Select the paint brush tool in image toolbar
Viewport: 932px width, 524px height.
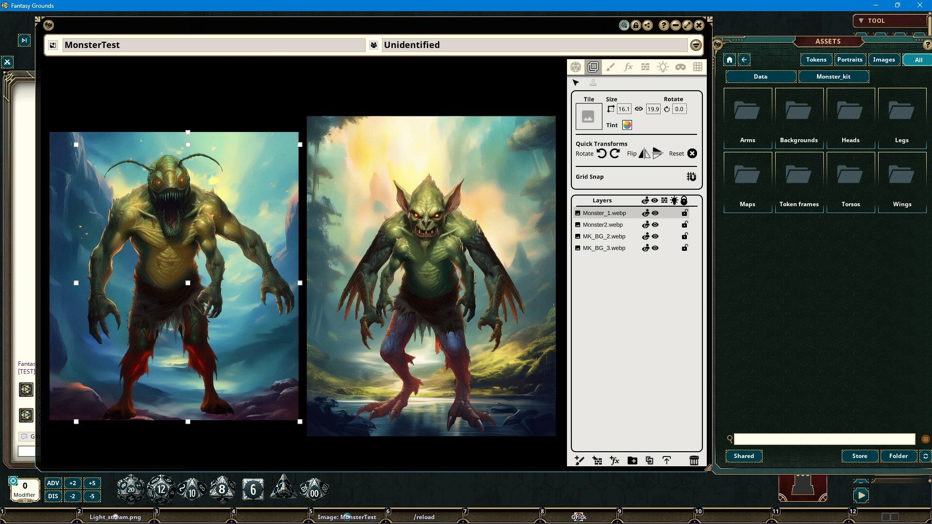611,67
